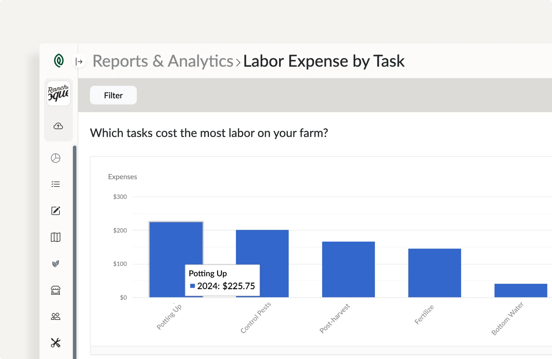The width and height of the screenshot is (552, 359).
Task: Open the notes editing icon
Action: [55, 211]
